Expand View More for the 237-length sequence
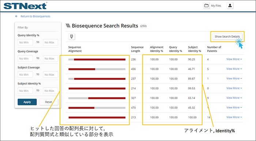Viewport: 256px width, 141px height. pos(234,79)
